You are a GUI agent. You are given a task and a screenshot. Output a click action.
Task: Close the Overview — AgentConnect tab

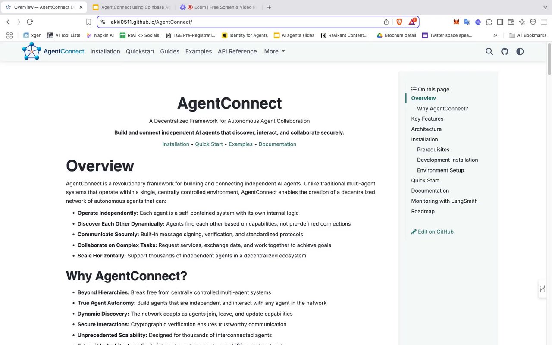81,7
